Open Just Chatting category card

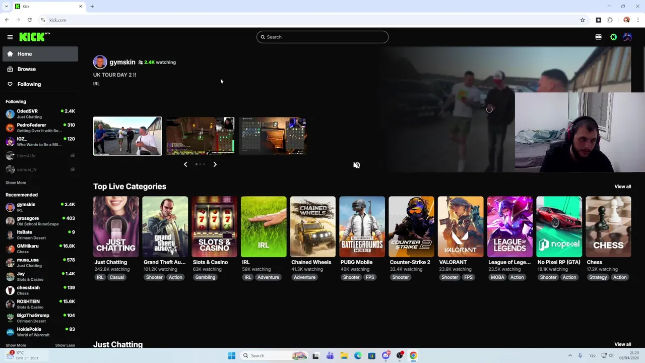click(115, 227)
